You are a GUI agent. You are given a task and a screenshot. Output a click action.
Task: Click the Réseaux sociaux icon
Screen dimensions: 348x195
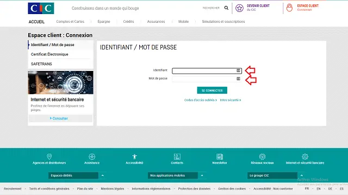coord(262,157)
